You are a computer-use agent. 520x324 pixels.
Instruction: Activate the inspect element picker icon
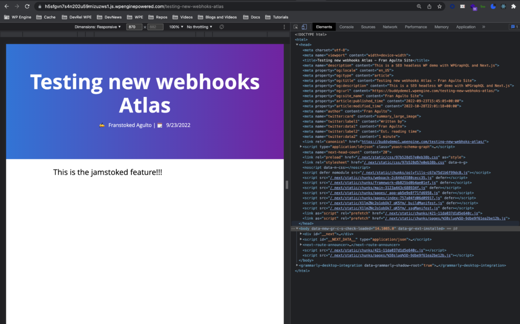click(x=297, y=26)
